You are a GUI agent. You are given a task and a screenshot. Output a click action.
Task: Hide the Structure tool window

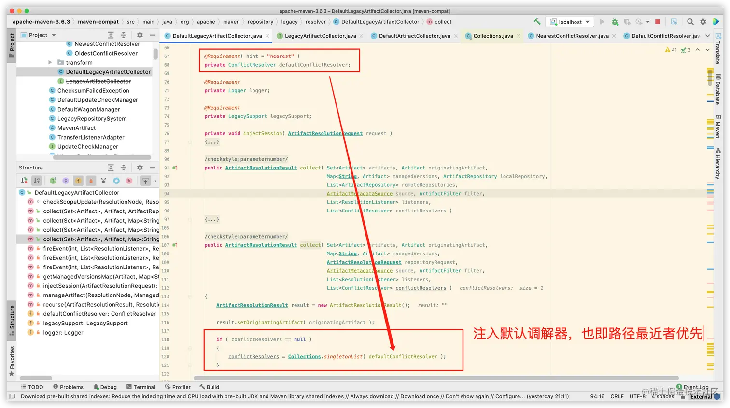tap(152, 168)
